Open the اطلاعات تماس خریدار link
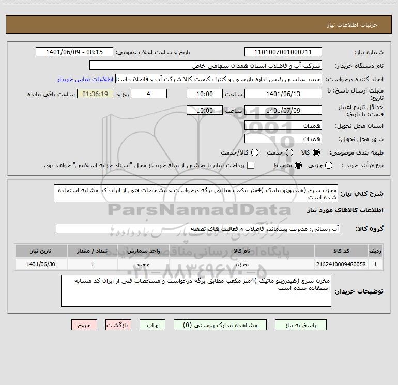This screenshot has width=398, height=385. coord(85,79)
